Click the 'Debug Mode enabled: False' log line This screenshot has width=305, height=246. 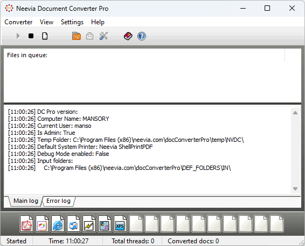point(59,154)
